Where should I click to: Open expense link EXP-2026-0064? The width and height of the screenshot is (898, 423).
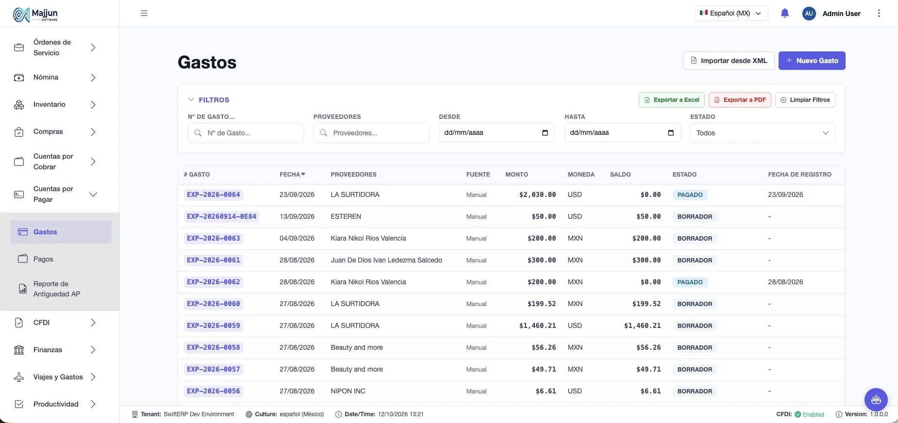(x=214, y=195)
